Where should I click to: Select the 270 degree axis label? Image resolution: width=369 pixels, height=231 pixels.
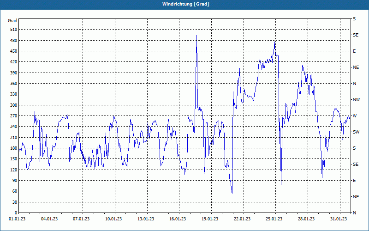coord(14,116)
